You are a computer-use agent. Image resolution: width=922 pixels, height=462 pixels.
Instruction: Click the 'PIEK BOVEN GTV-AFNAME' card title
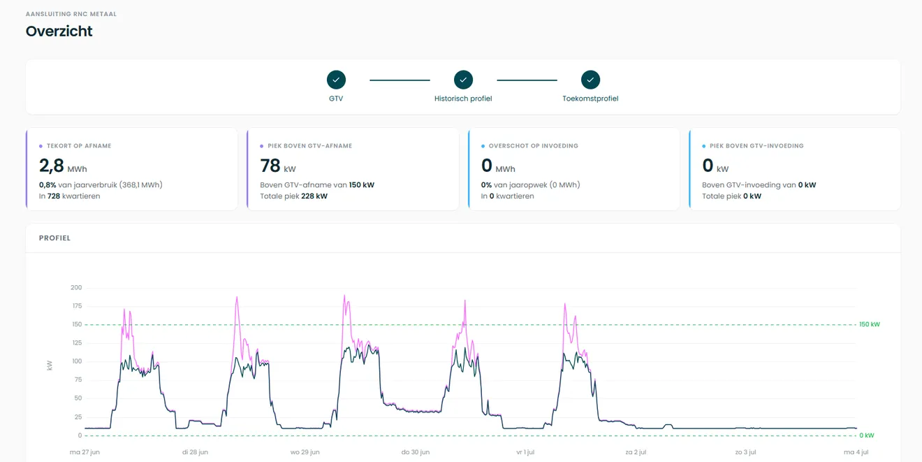[309, 146]
